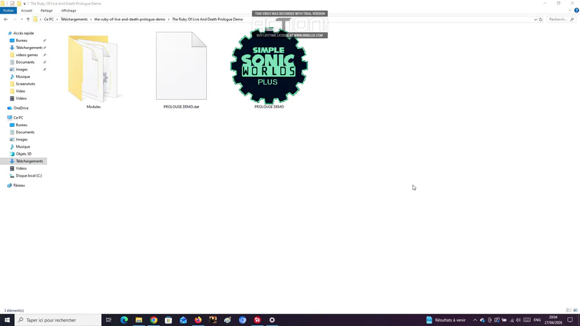The width and height of the screenshot is (580, 326).
Task: Open Settings gear on taskbar
Action: 272,320
